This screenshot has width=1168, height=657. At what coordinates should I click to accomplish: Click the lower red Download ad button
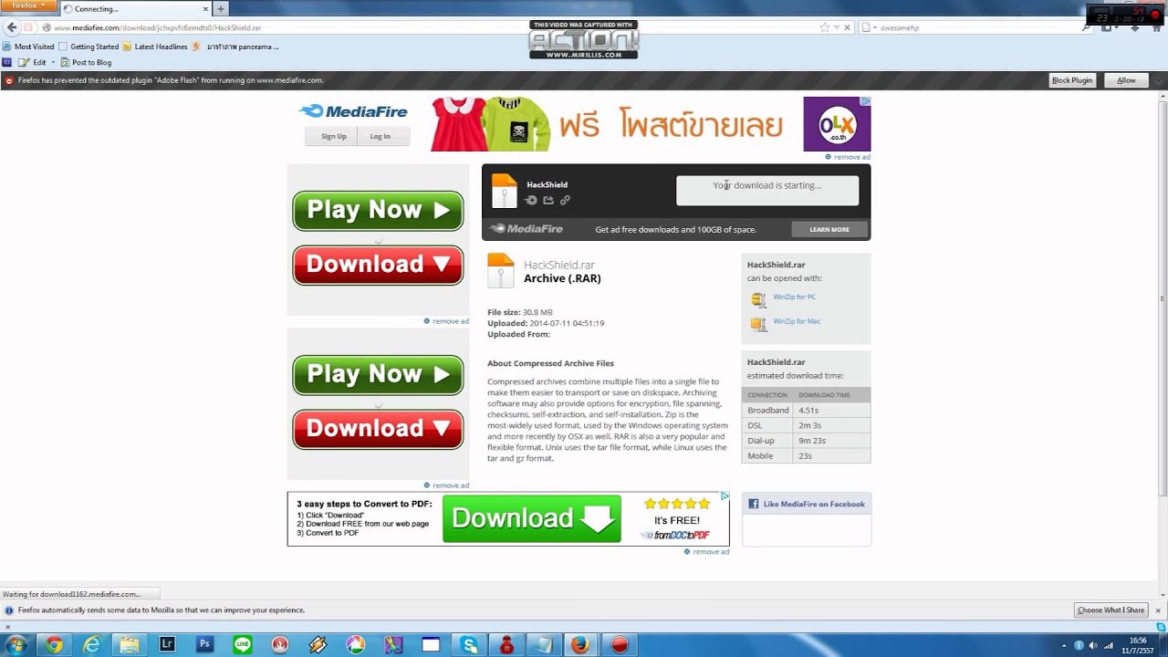pos(378,429)
